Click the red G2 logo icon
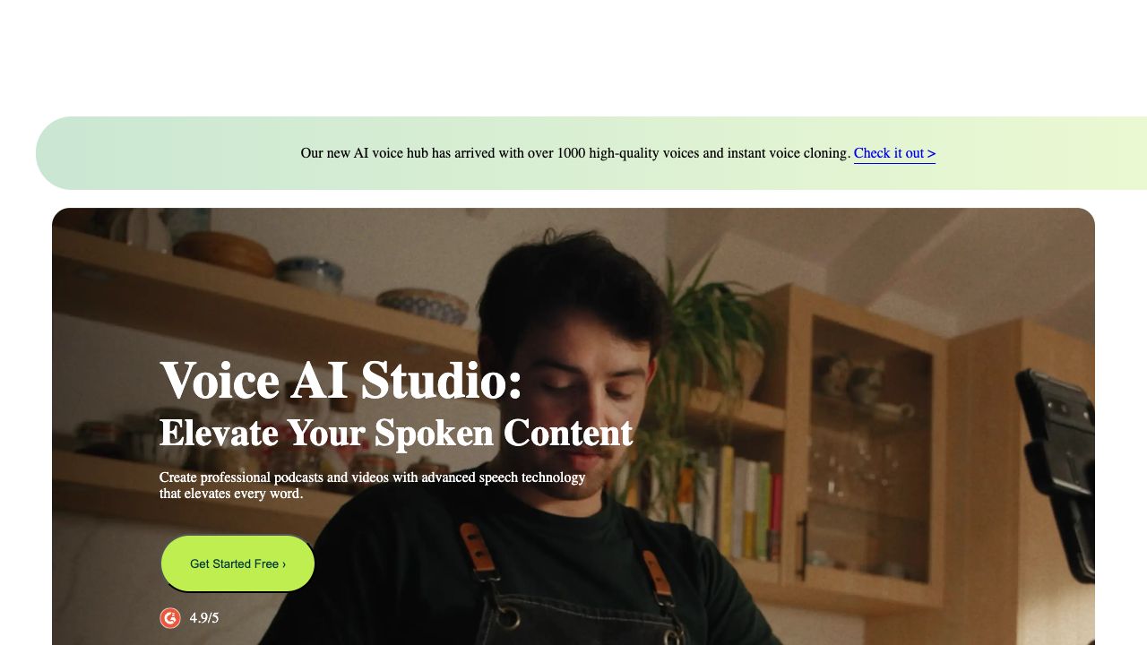Viewport: 1147px width, 645px height. pos(170,618)
